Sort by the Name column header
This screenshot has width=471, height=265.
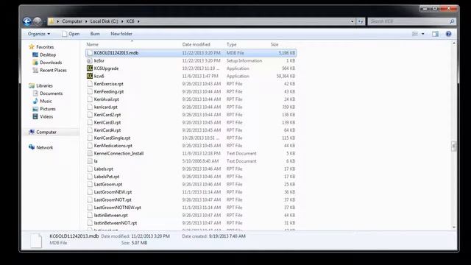pos(93,44)
